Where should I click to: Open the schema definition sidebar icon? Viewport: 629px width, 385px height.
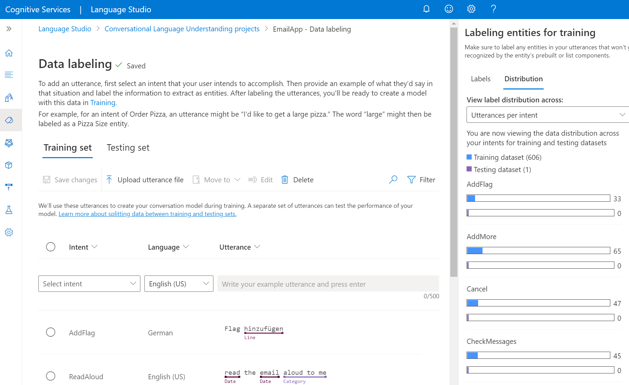(x=9, y=75)
